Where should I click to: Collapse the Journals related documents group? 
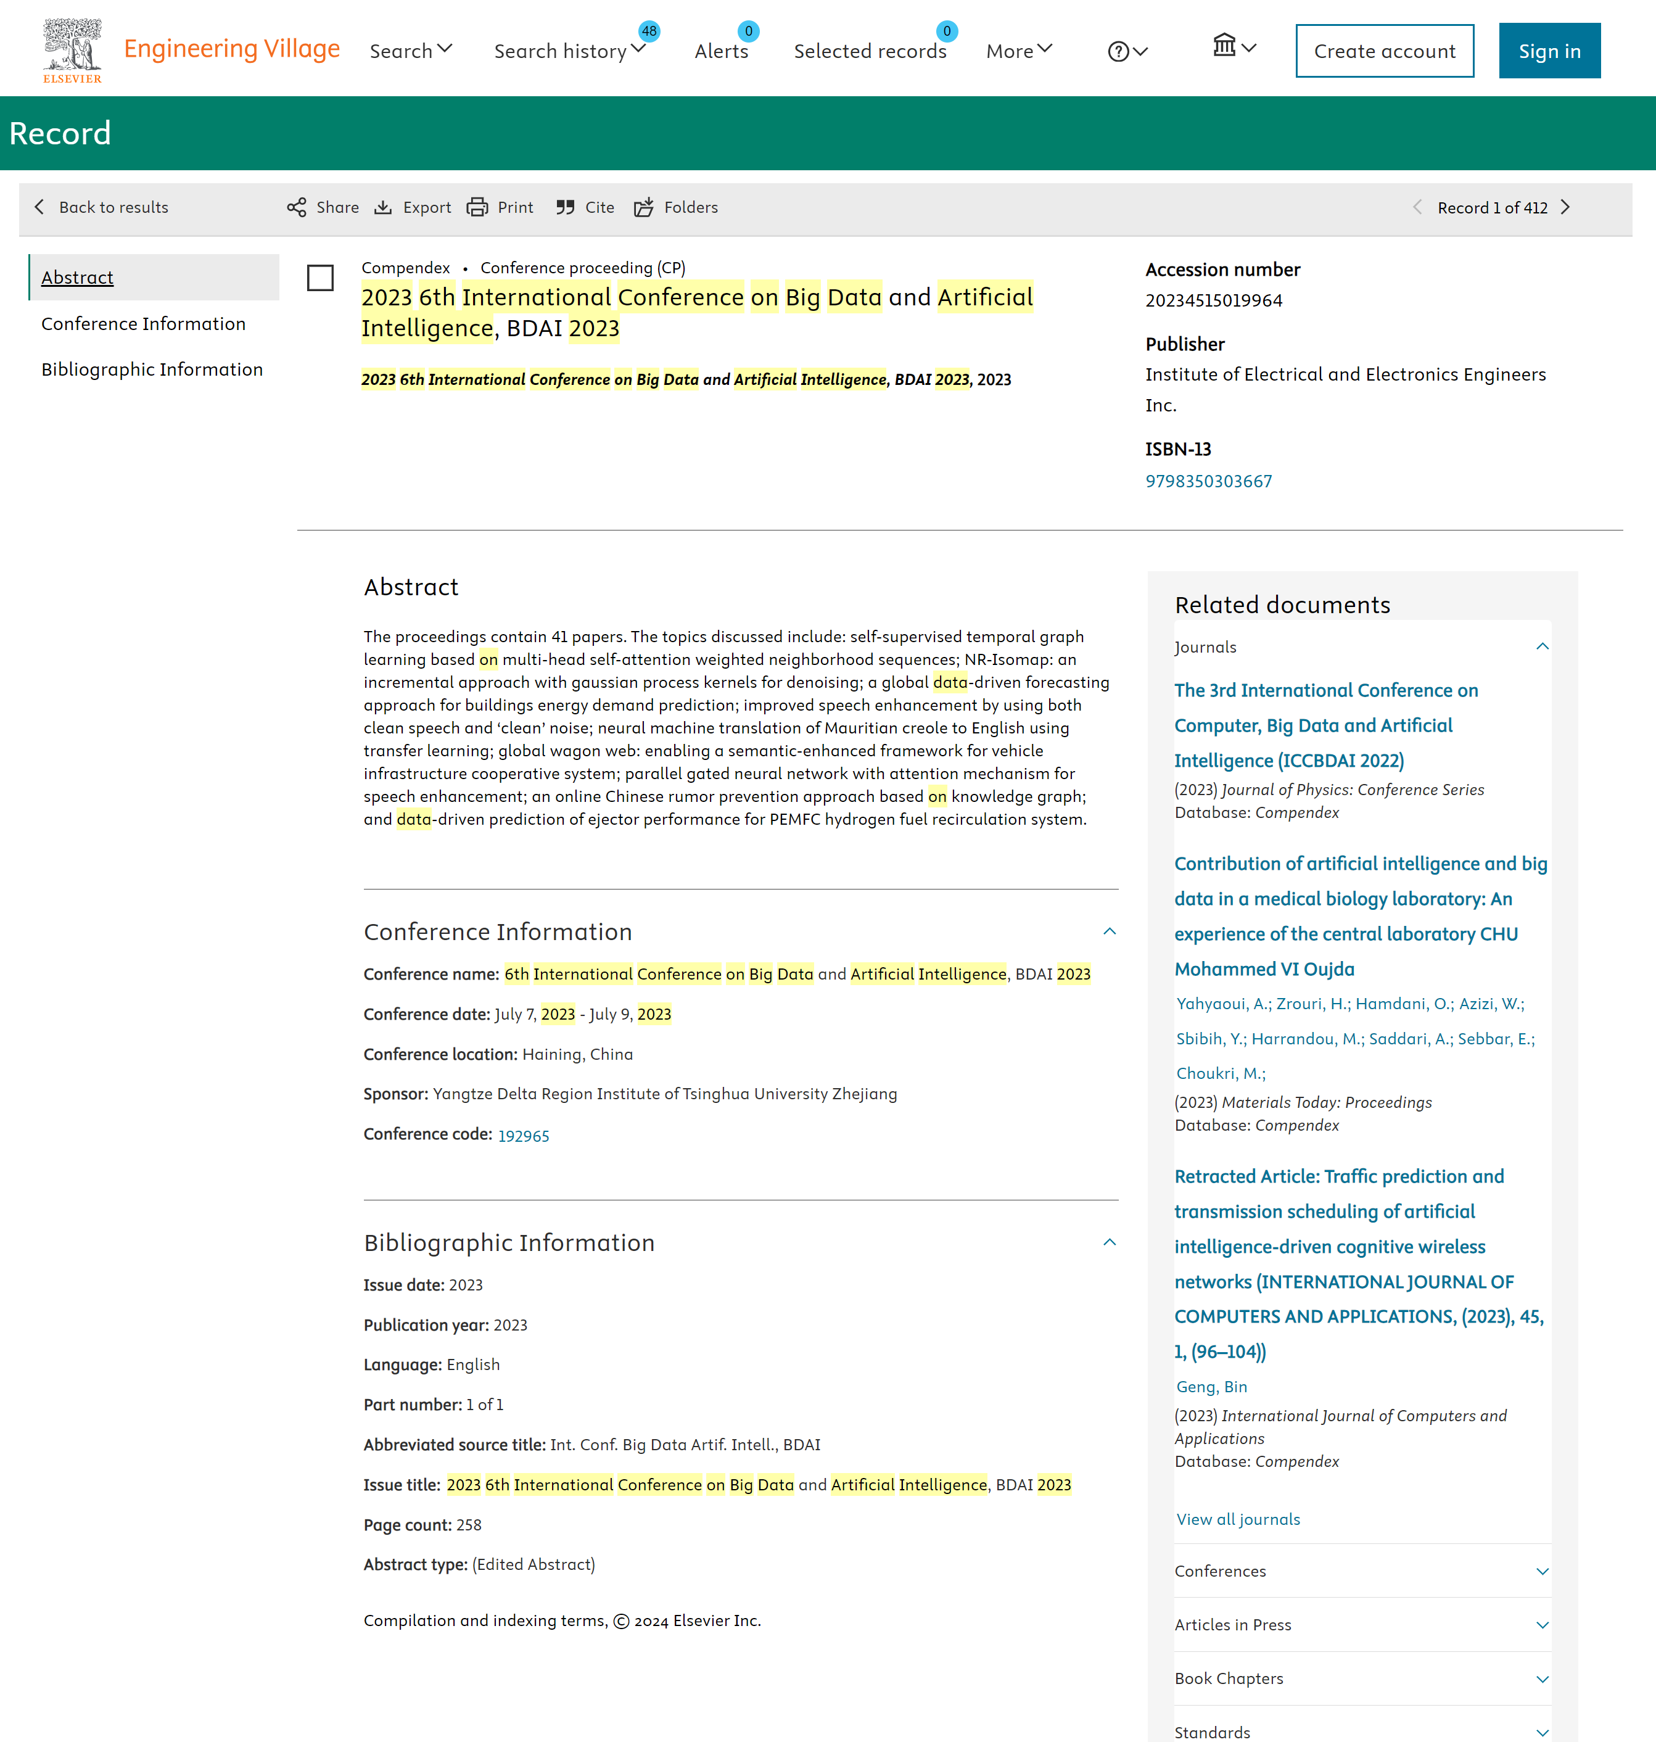(x=1542, y=647)
